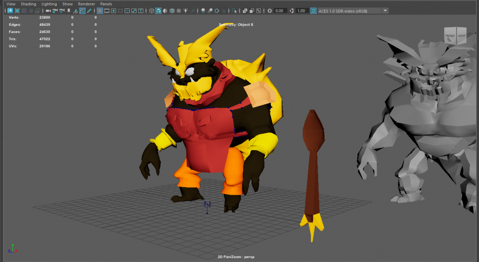Toggle the Safe Title 'T' icon
Screen dimensions: 479x262
[x=141, y=11]
